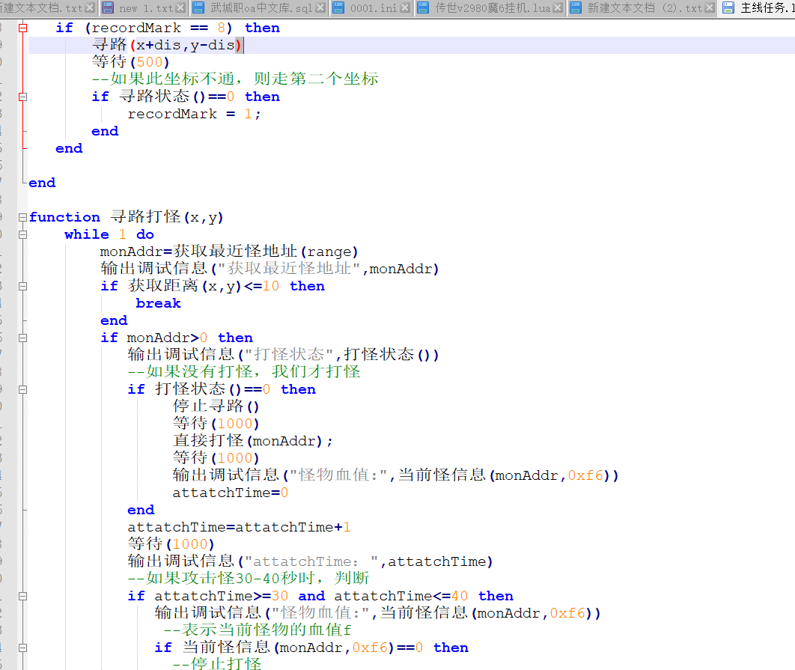Collapse the 'while 1 do' block fold marker
The image size is (795, 670).
tap(23, 234)
